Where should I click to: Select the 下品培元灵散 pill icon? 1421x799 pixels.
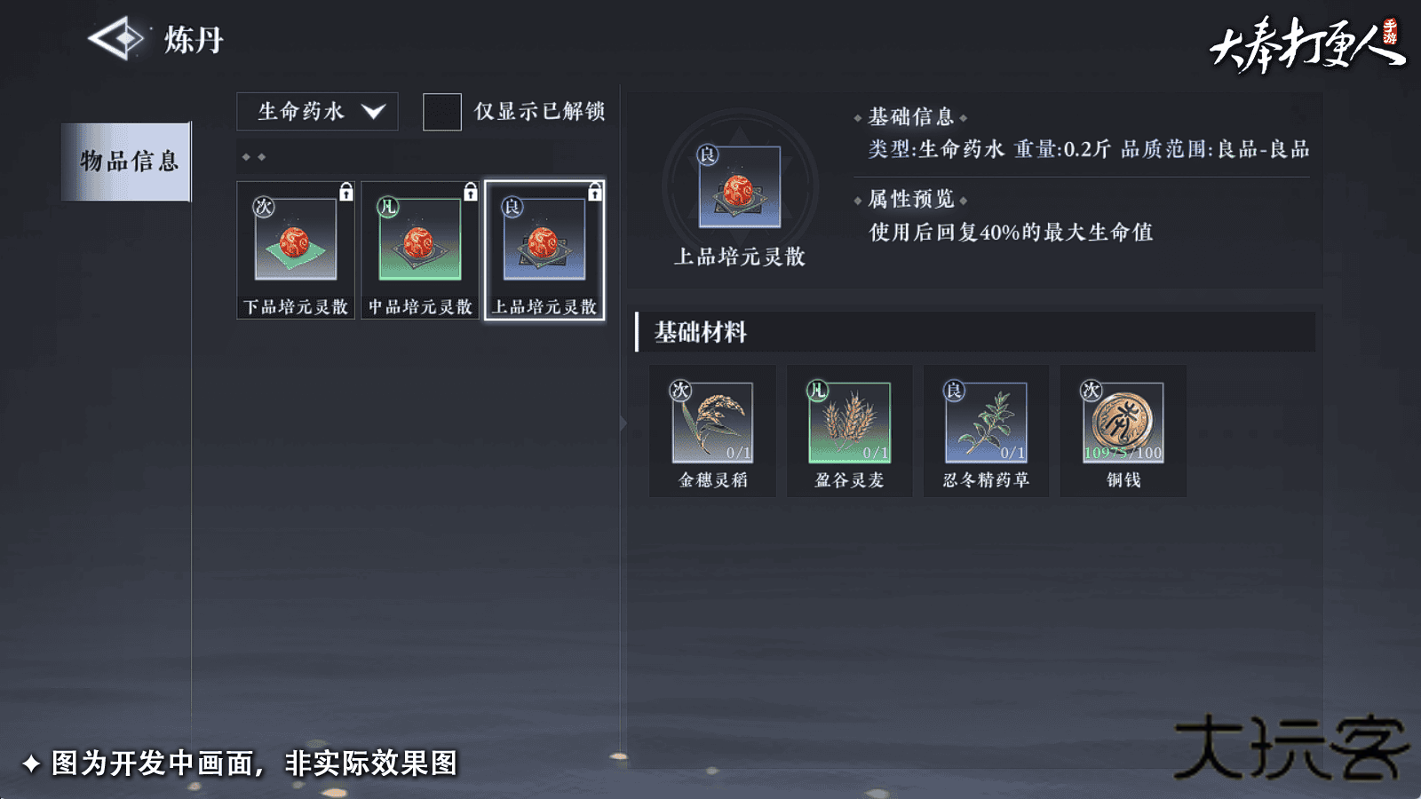pyautogui.click(x=296, y=240)
